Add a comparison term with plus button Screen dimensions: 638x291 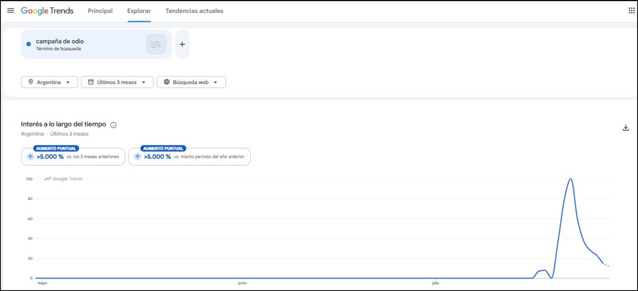pyautogui.click(x=182, y=44)
